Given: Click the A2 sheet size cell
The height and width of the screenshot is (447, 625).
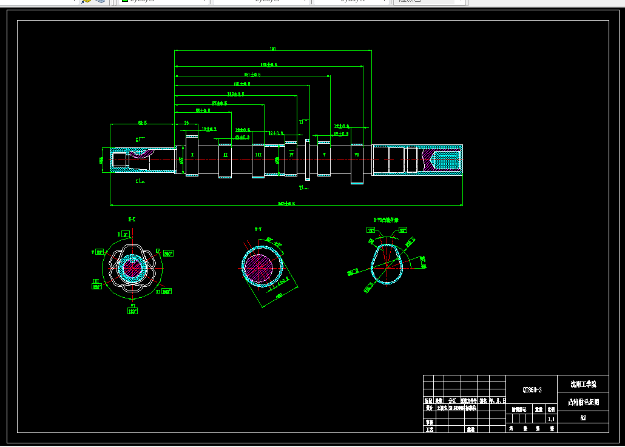Looking at the screenshot, I should point(583,417).
